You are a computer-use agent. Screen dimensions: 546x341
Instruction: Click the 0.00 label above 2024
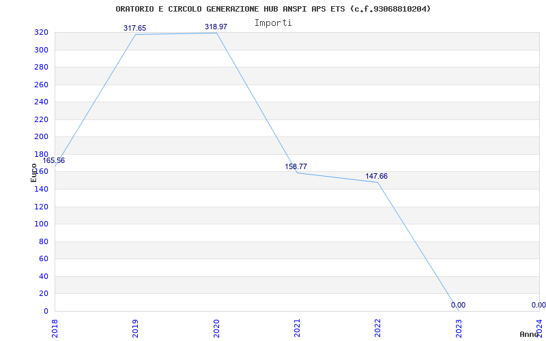pos(538,305)
